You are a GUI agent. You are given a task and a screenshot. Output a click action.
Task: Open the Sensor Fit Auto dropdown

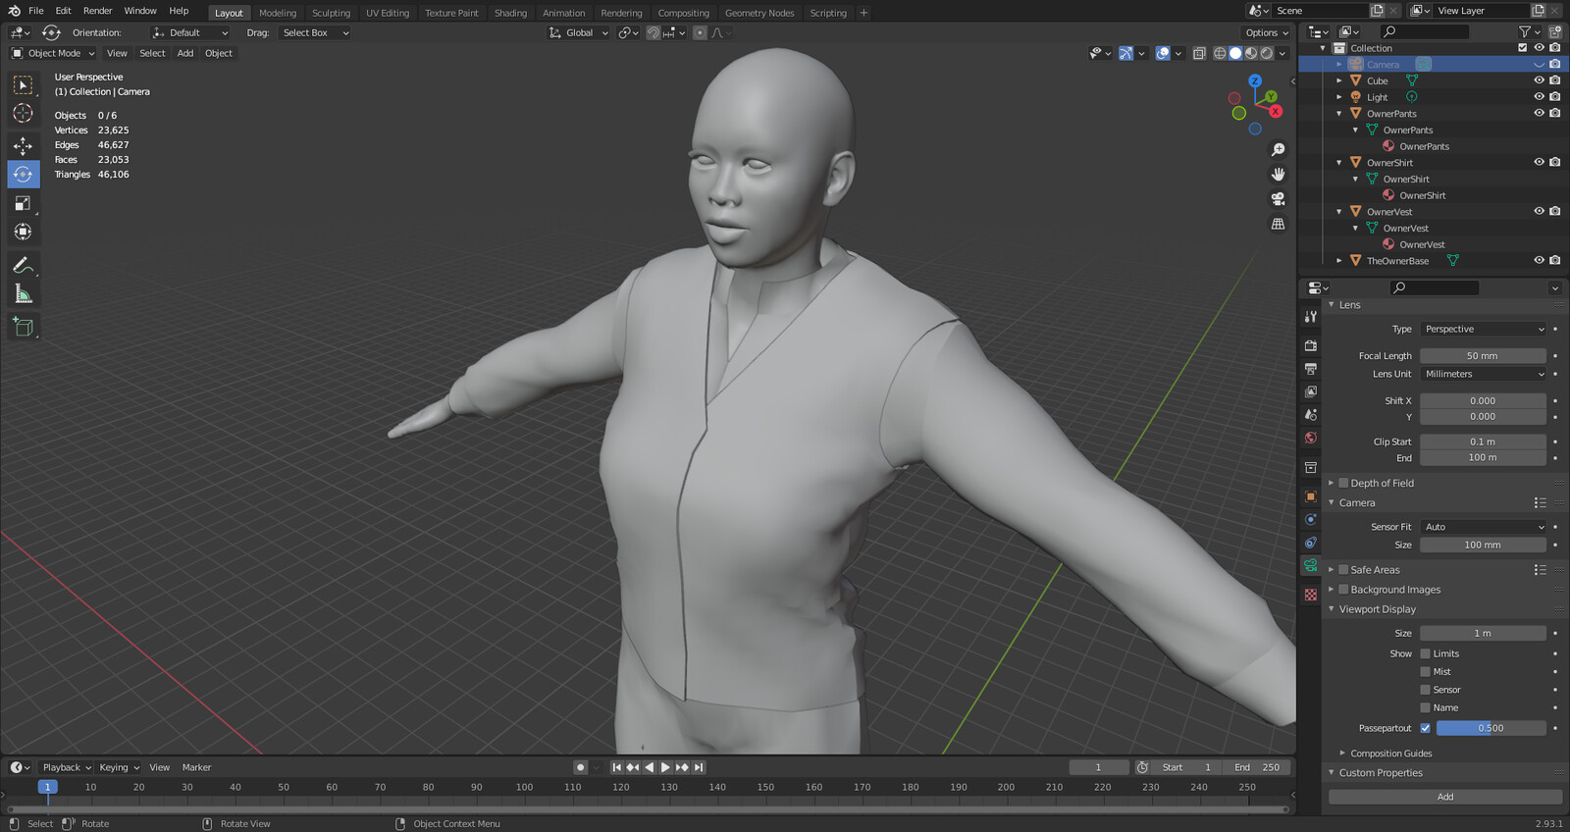tap(1483, 527)
